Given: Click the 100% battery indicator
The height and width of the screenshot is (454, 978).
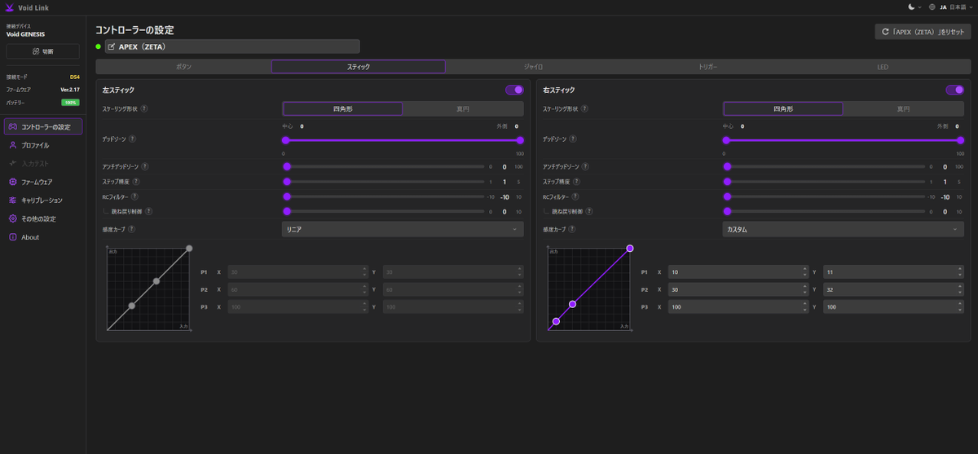Looking at the screenshot, I should (x=70, y=103).
